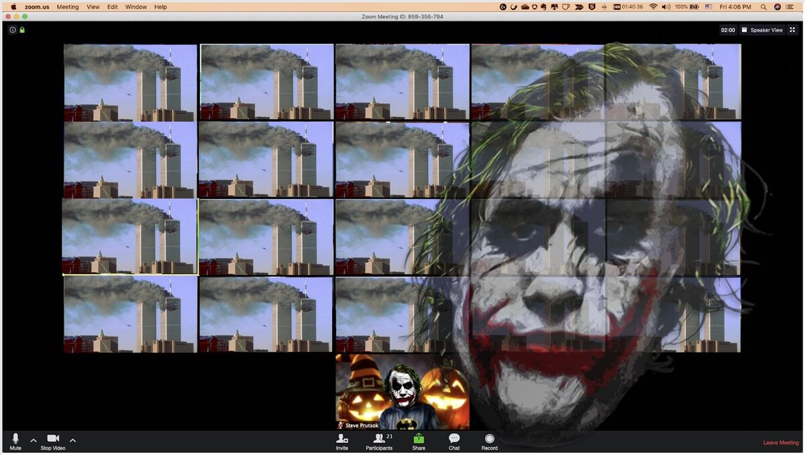Select Steve Prutsok's video thumbnail
Viewport: 805px width, 455px height.
click(x=402, y=392)
